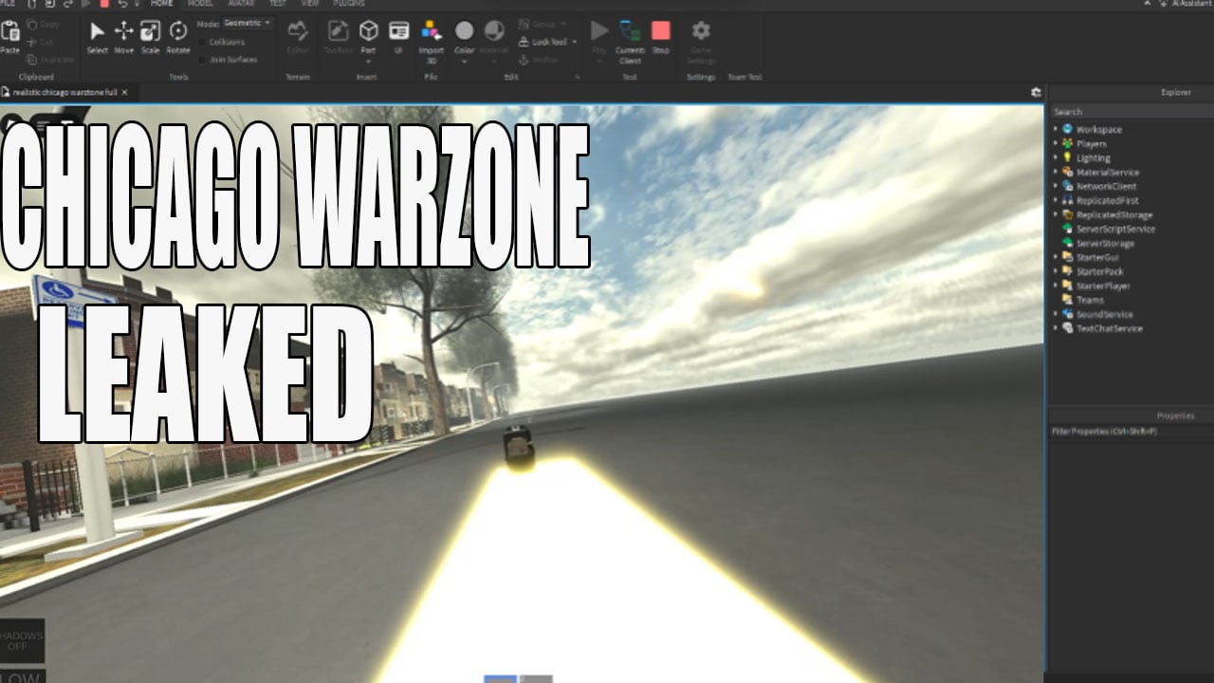Click the Color circle icon

point(464,31)
